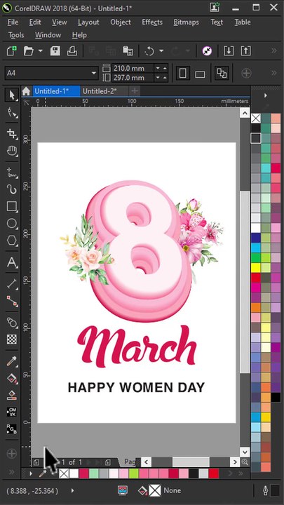This screenshot has width=284, height=505.
Task: Expand hidden standard toolbar items
Action: (274, 50)
